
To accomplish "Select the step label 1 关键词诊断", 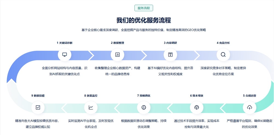I will click(65, 43).
